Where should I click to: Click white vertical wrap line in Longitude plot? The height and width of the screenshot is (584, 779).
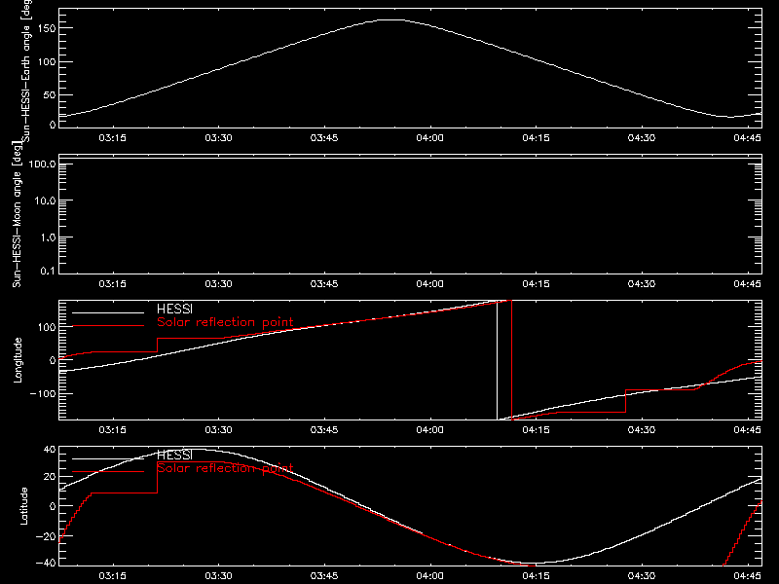[498, 360]
